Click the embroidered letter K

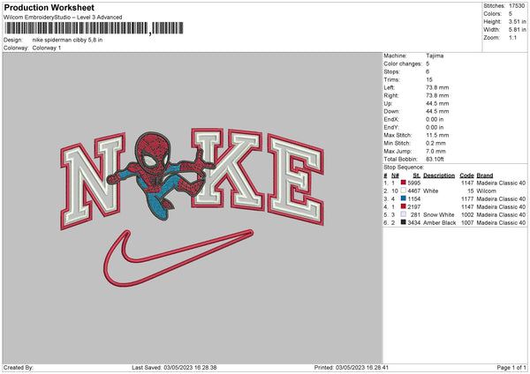pyautogui.click(x=227, y=168)
